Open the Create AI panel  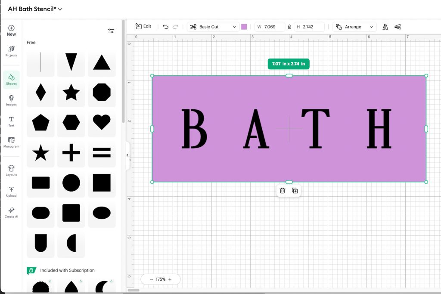(x=11, y=212)
